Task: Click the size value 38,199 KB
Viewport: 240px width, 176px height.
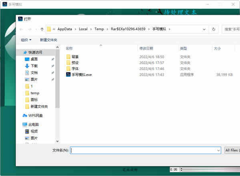Action: (x=224, y=75)
